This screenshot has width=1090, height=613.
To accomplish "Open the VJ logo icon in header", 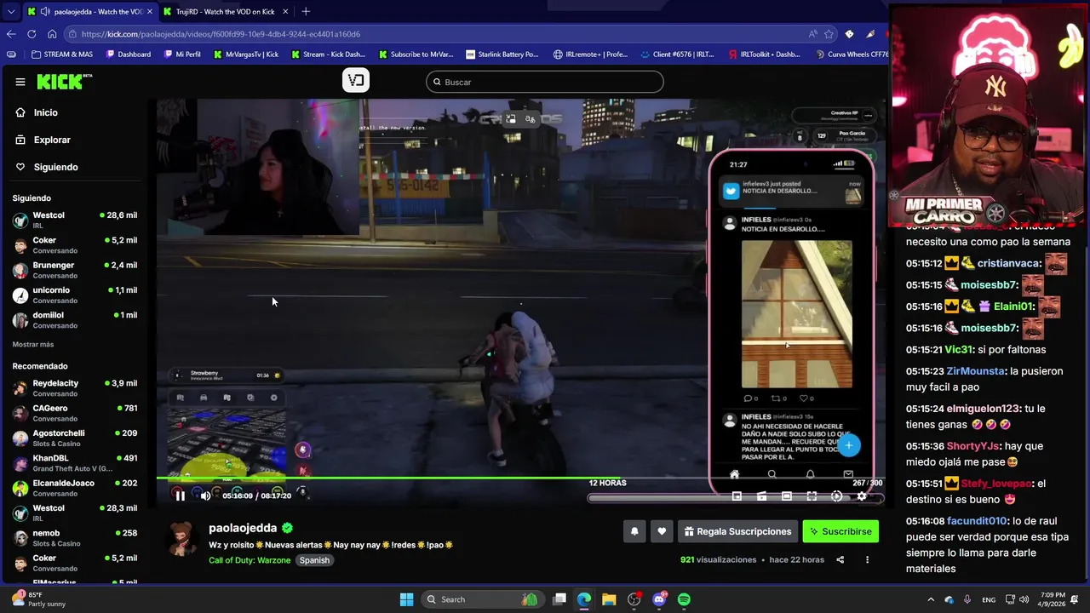I will [x=356, y=80].
